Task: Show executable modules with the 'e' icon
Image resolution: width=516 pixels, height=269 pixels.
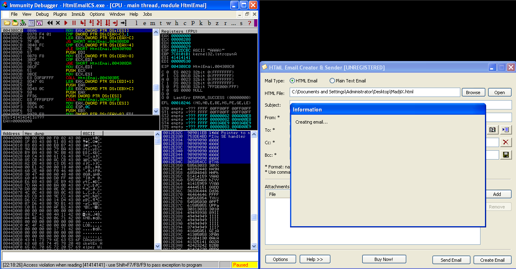Action: click(144, 23)
